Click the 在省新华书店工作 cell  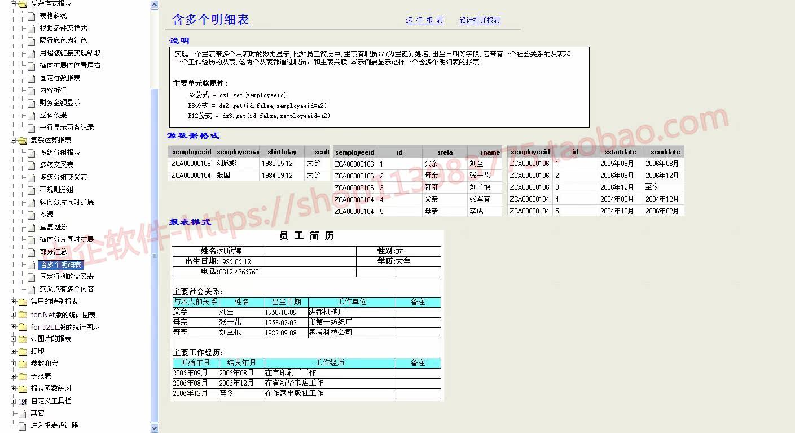tap(330, 383)
